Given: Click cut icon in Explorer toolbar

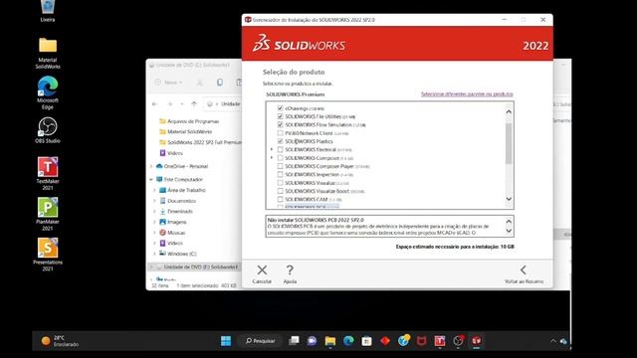Looking at the screenshot, I should pos(199,83).
